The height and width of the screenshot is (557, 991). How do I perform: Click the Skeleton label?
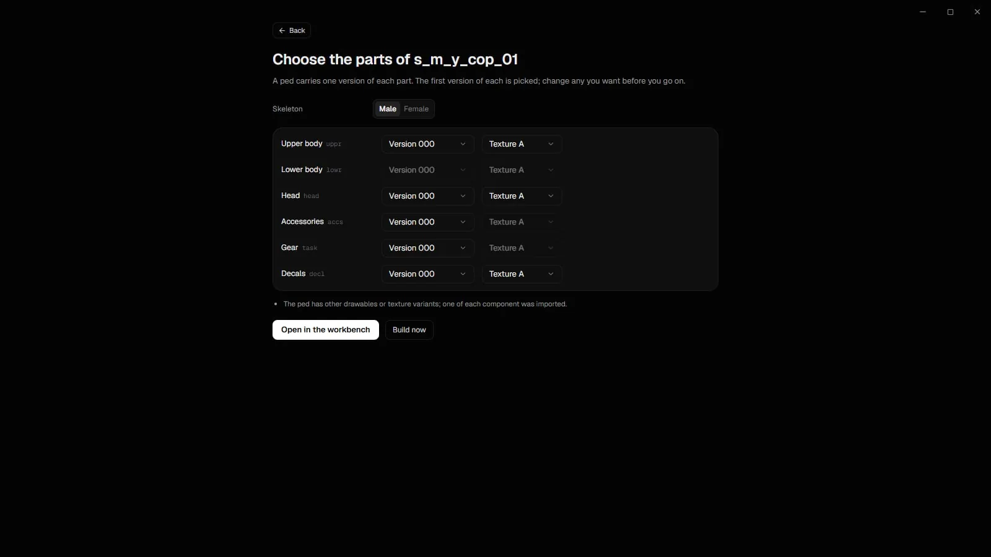(x=287, y=109)
